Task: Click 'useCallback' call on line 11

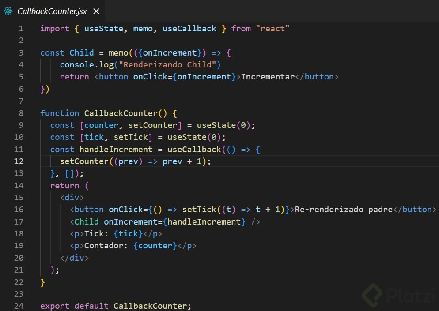Action: click(194, 150)
